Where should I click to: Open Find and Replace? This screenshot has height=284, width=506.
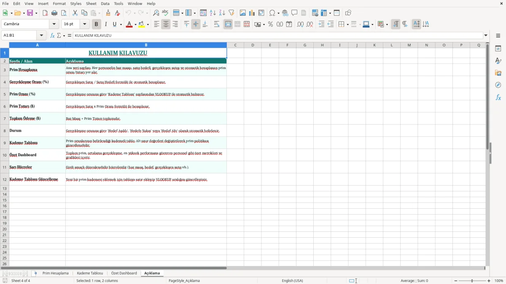(x=156, y=13)
